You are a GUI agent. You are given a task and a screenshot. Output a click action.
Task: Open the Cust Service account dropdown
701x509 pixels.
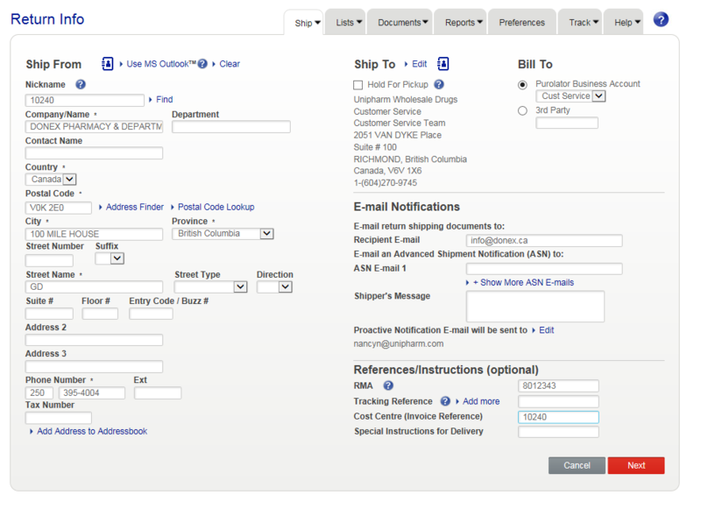click(x=570, y=96)
